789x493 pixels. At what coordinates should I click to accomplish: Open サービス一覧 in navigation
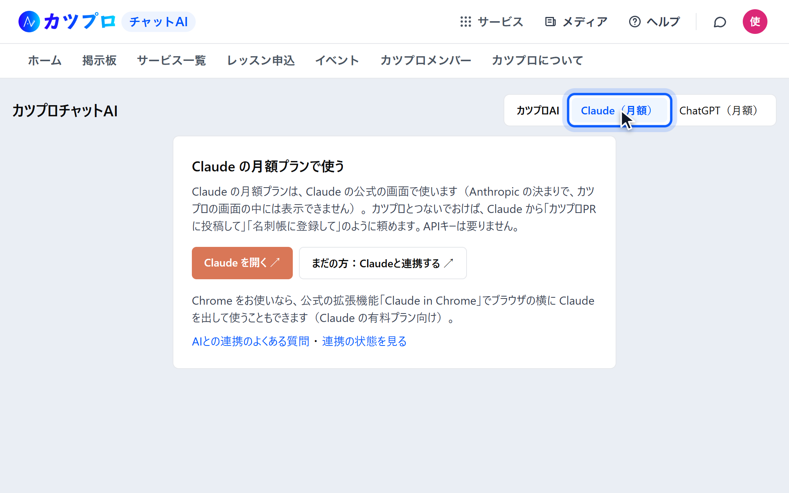click(x=171, y=60)
